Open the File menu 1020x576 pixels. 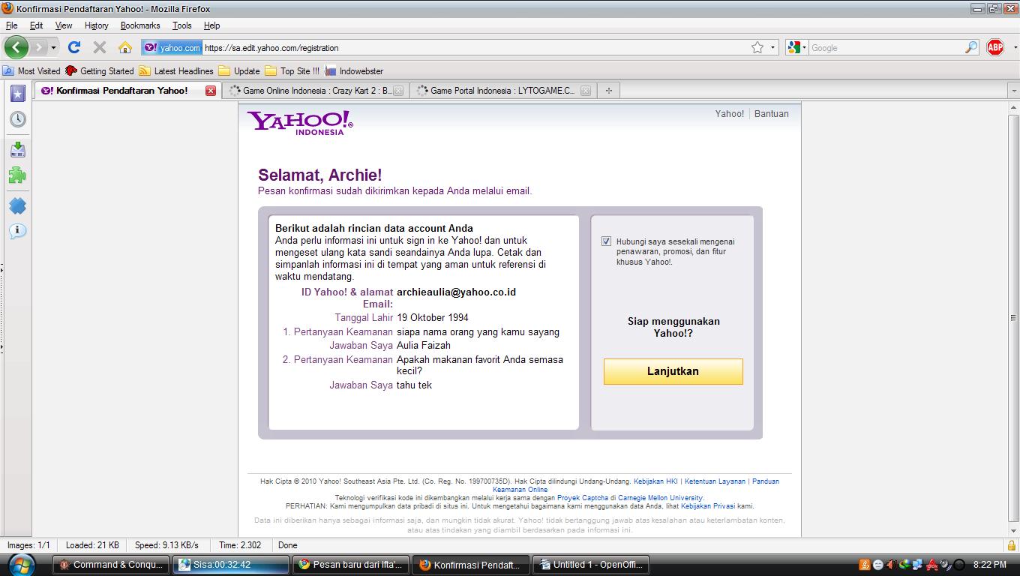[11, 25]
